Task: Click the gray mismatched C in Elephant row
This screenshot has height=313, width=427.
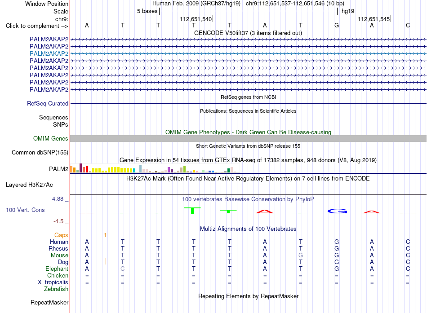Action: click(x=123, y=269)
